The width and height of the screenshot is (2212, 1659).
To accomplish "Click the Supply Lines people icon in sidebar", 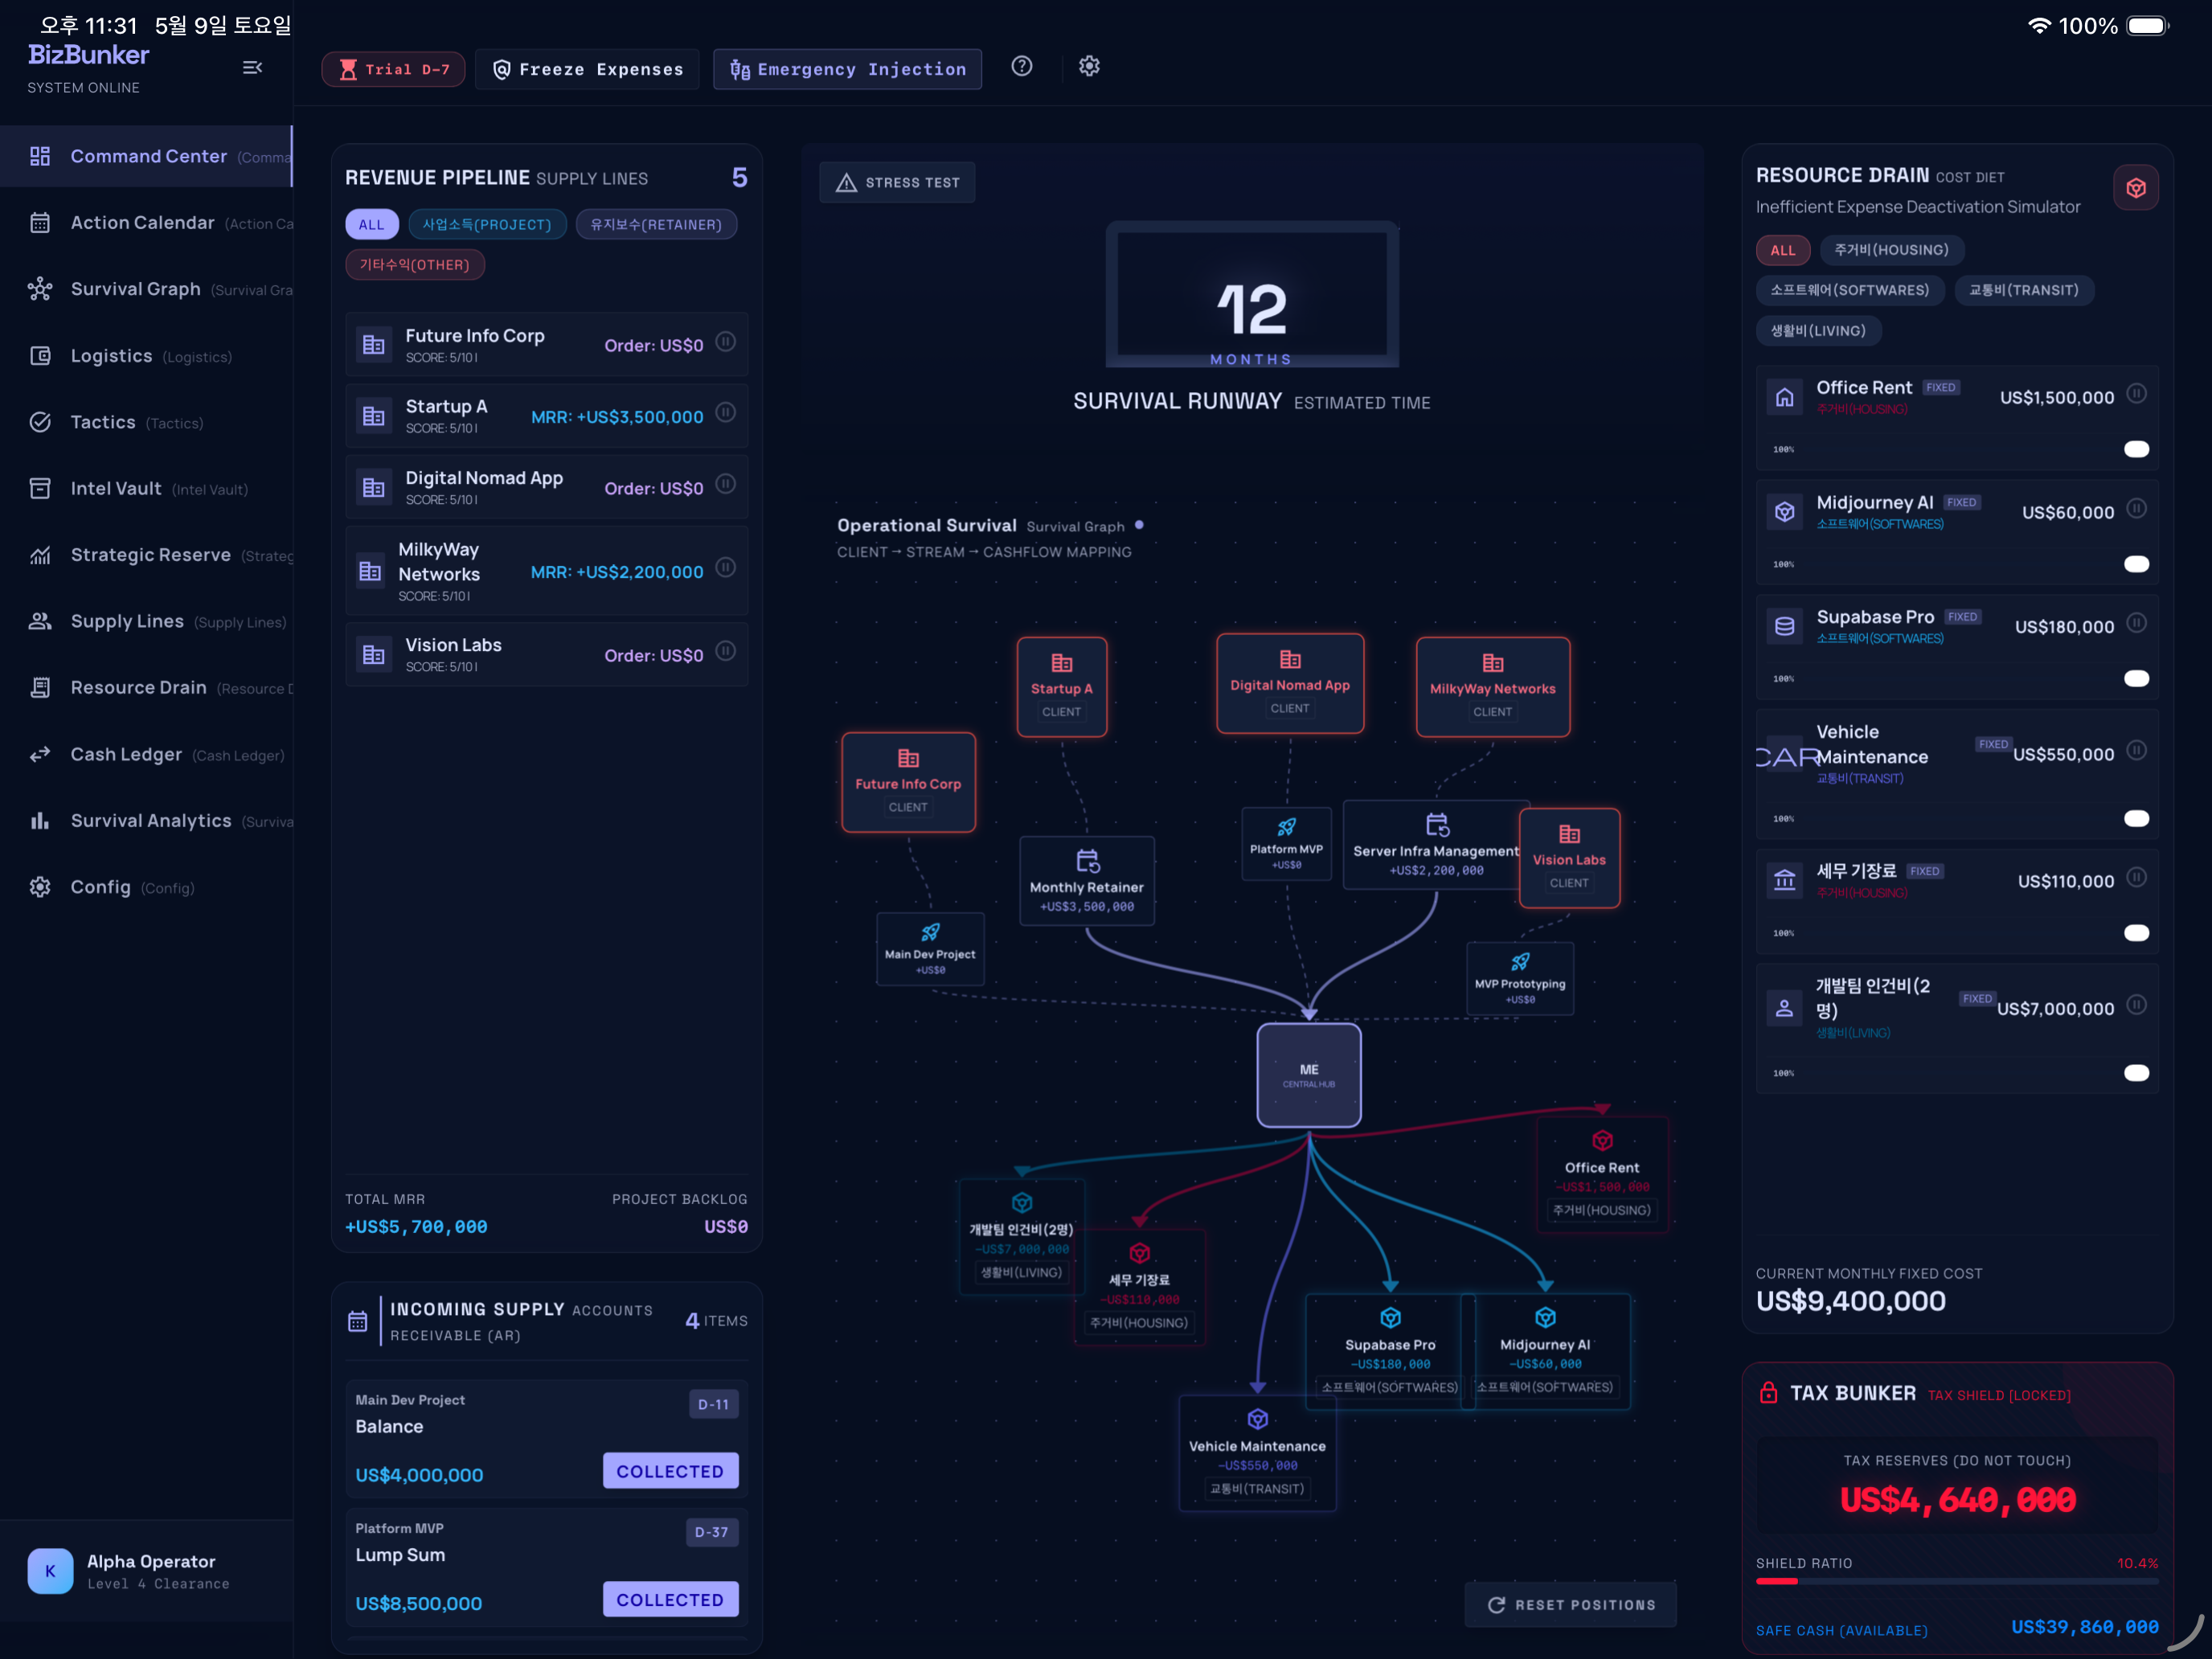I will [x=40, y=621].
